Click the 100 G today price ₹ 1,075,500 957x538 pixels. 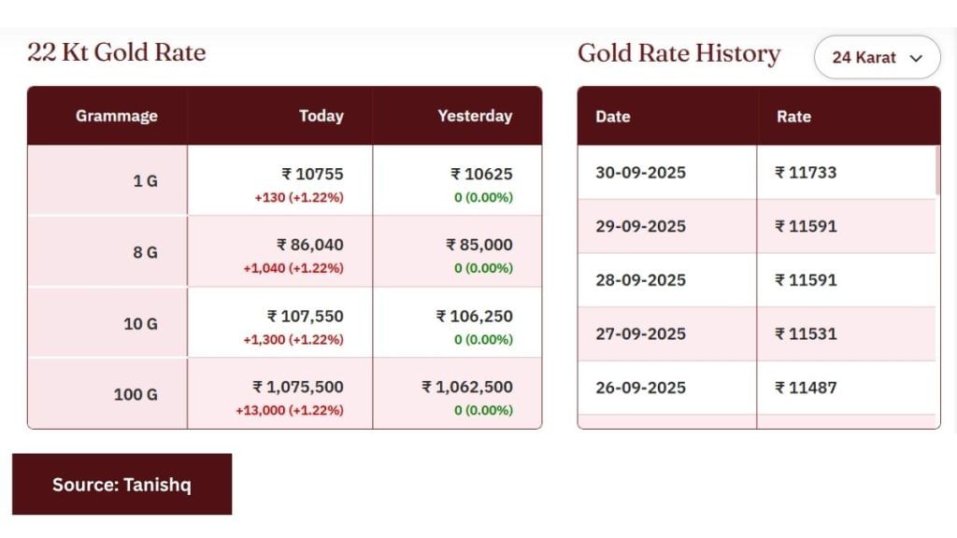pos(298,387)
